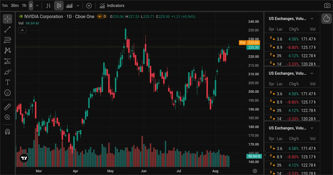Switch to the 1m interval

[5, 6]
